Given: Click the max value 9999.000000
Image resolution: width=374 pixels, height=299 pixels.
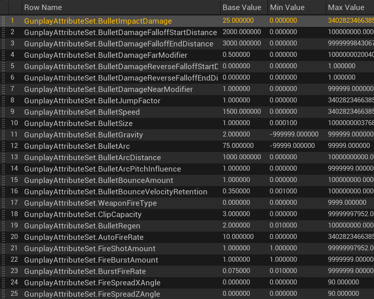Looking at the screenshot, I should click(347, 203).
